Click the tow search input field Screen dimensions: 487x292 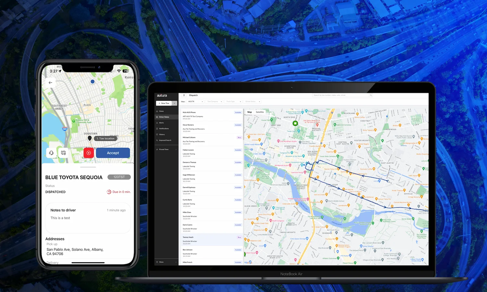coord(341,95)
